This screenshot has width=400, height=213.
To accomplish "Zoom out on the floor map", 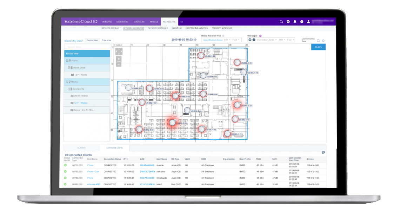I will [119, 64].
